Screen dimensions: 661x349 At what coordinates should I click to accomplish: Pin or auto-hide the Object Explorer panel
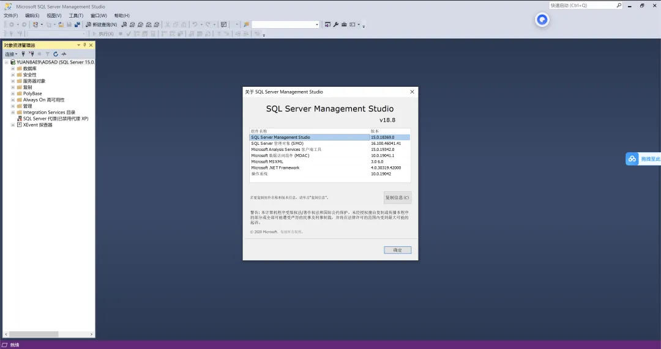84,45
